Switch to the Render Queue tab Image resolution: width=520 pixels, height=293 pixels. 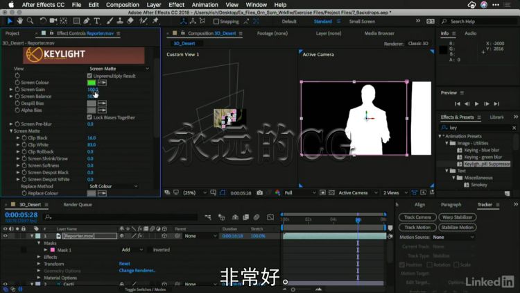coord(78,205)
